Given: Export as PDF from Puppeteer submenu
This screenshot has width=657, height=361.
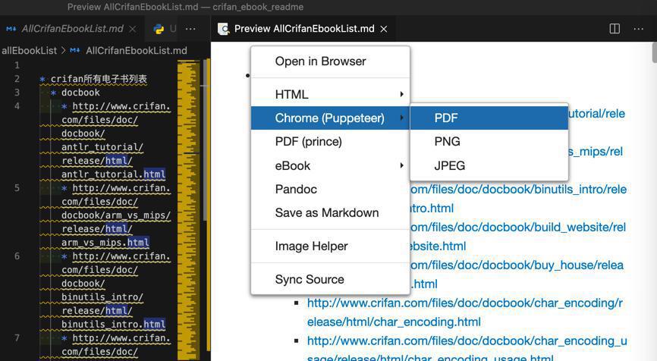Looking at the screenshot, I should 489,118.
